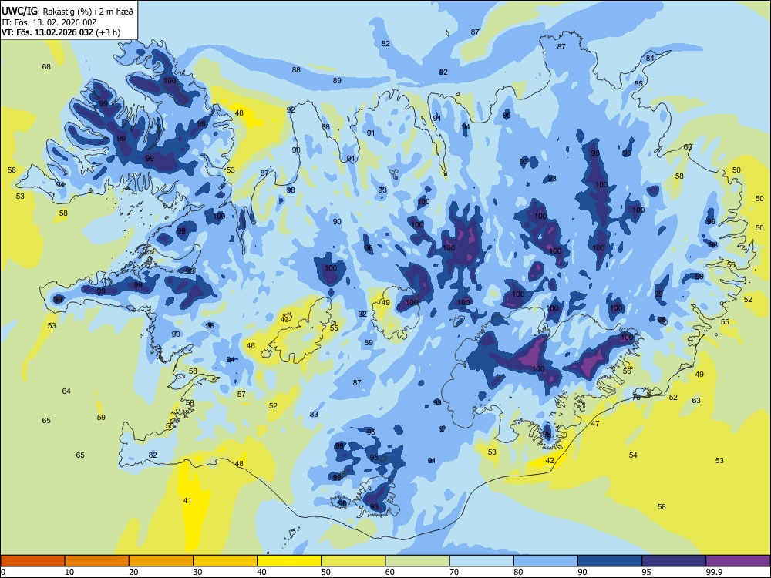771x578 pixels.
Task: Click the 95–99.9 indigo legend swatch
Action: coord(674,561)
